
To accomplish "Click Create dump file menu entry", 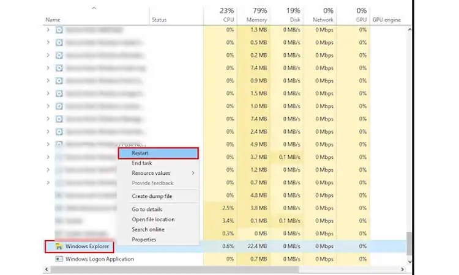I will click(152, 196).
